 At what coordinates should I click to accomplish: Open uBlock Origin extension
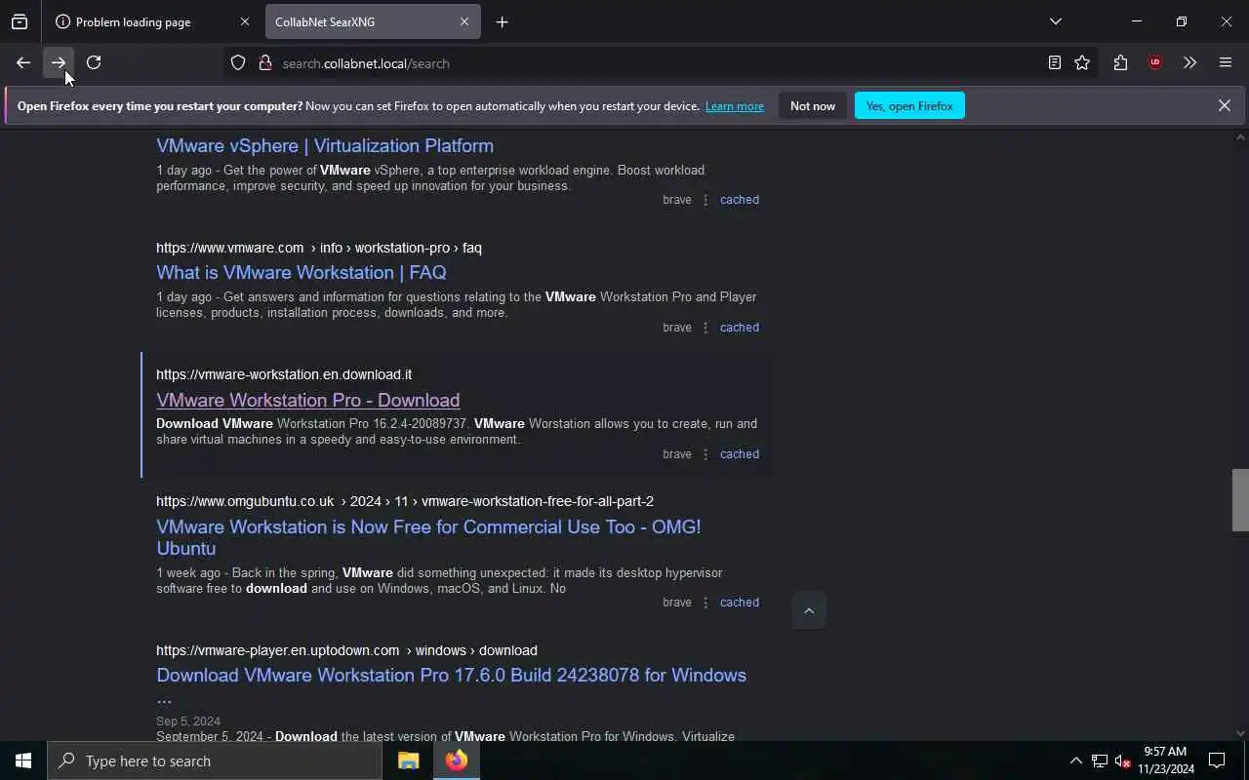tap(1155, 63)
